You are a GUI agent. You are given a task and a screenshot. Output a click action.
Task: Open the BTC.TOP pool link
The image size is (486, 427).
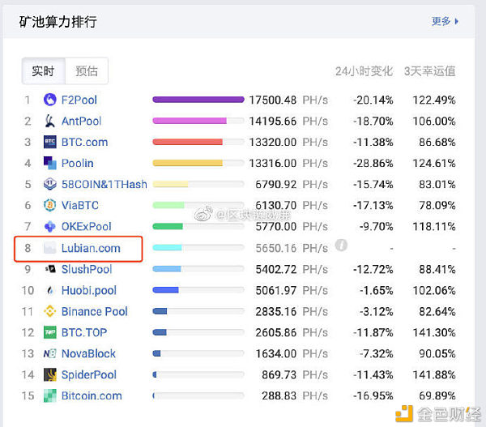(x=84, y=332)
